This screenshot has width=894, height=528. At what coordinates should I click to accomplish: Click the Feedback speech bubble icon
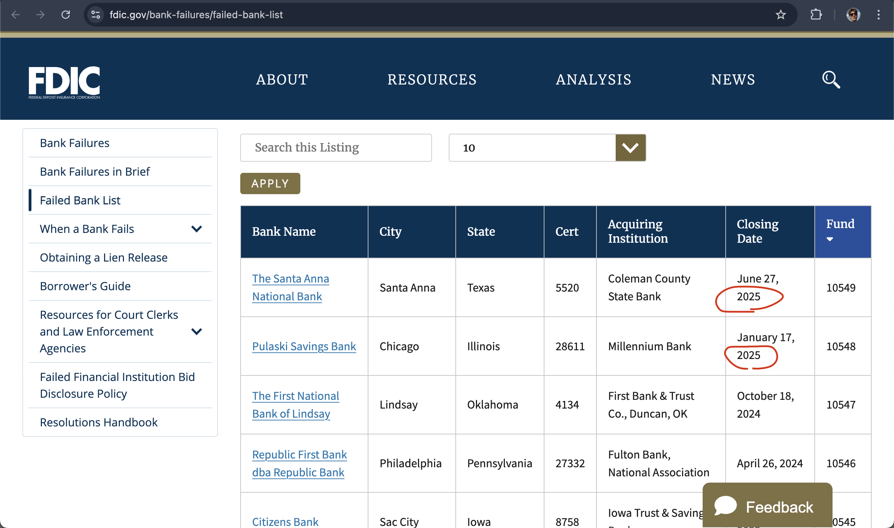[725, 505]
